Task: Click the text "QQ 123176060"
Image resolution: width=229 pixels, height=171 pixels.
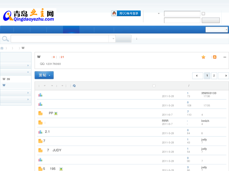Action: pyautogui.click(x=50, y=64)
